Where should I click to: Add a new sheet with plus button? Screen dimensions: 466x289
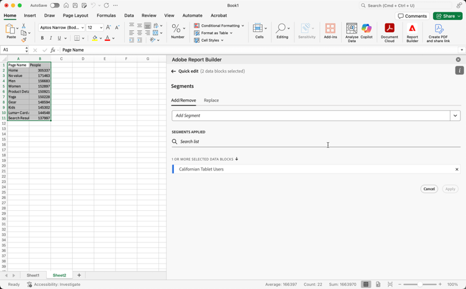point(79,275)
